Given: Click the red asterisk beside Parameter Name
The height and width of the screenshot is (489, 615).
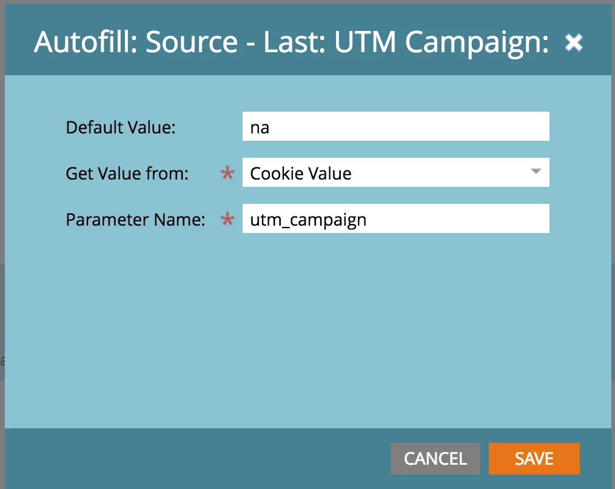Looking at the screenshot, I should 227,218.
